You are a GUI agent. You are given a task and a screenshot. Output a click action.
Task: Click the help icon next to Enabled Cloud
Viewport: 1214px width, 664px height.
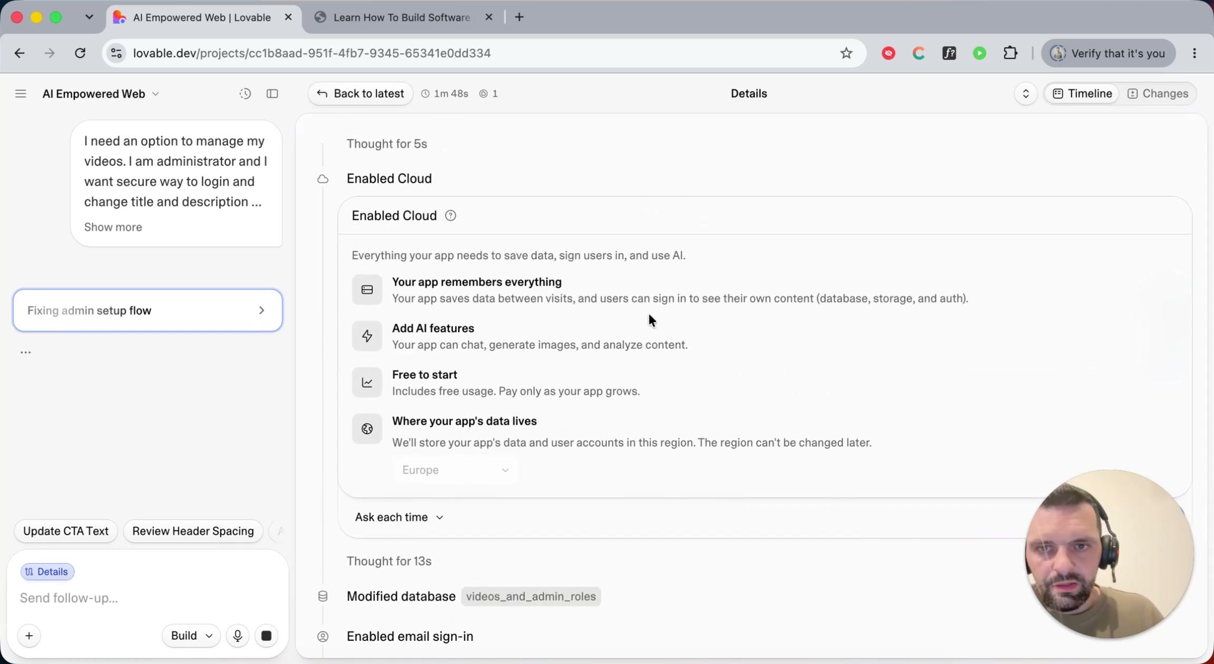point(451,216)
